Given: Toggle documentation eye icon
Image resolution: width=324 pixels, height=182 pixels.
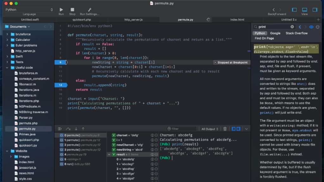Looking at the screenshot, I should click(311, 27).
